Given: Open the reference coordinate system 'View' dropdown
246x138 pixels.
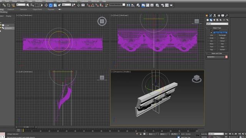Looking at the screenshot, I should pos(66,5).
